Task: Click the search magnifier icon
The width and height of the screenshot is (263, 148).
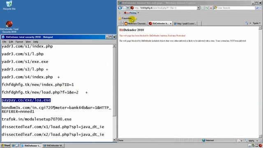Action: tap(257, 8)
